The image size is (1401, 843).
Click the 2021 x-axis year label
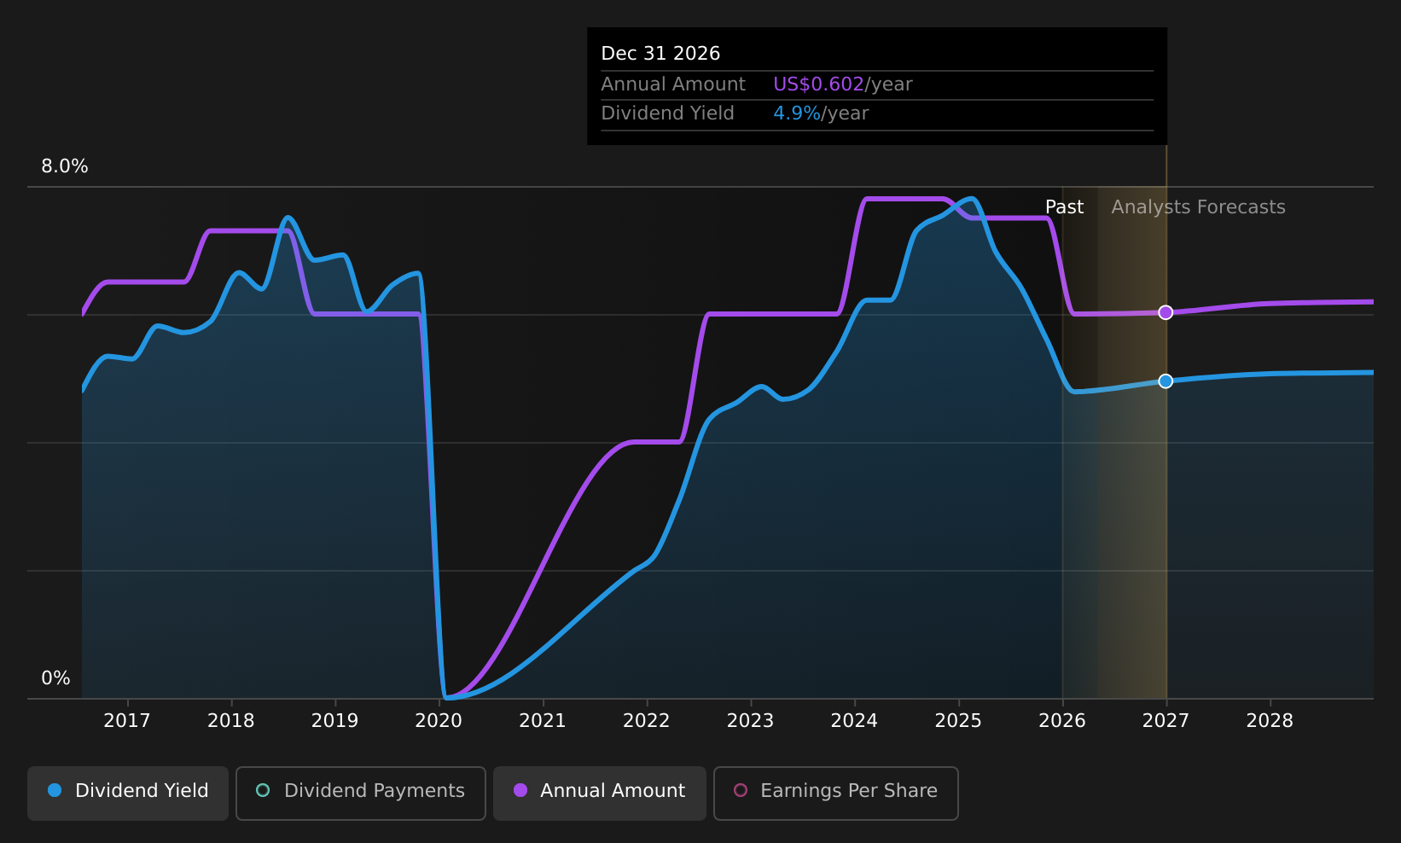click(x=543, y=721)
